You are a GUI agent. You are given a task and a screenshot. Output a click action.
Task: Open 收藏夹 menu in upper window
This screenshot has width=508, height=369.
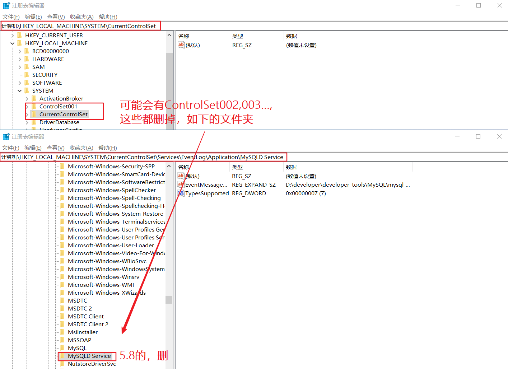pyautogui.click(x=81, y=17)
